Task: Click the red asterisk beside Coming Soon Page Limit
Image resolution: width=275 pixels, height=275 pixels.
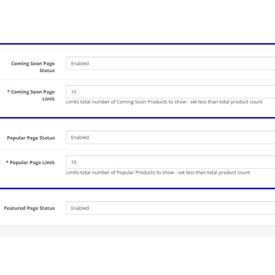Action: pos(8,91)
